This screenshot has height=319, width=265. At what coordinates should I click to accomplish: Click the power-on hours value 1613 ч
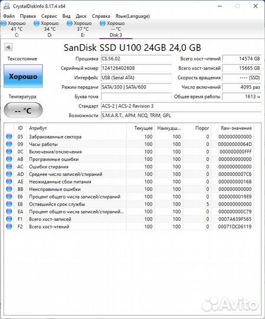click(x=241, y=96)
